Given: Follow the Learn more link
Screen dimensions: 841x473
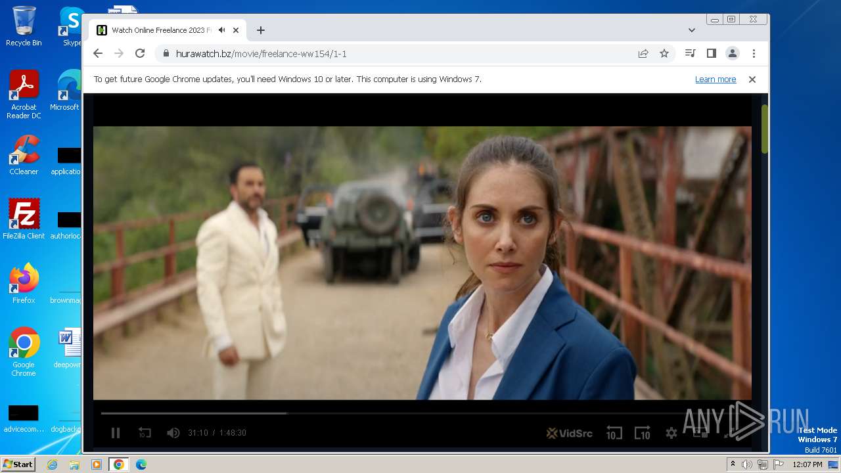Looking at the screenshot, I should pos(716,79).
